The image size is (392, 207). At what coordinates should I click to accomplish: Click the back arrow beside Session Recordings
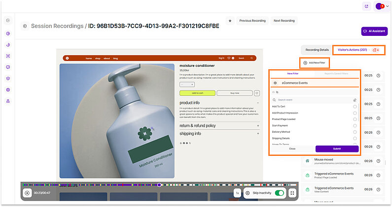tap(25, 26)
